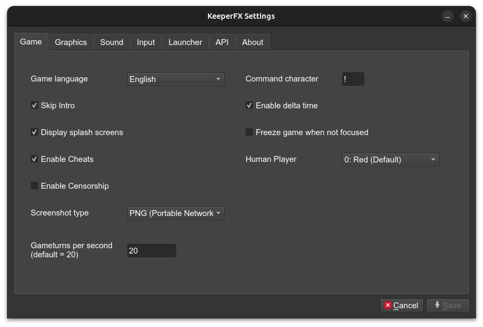
Task: Click the Screenshot type label
Action: tap(60, 213)
